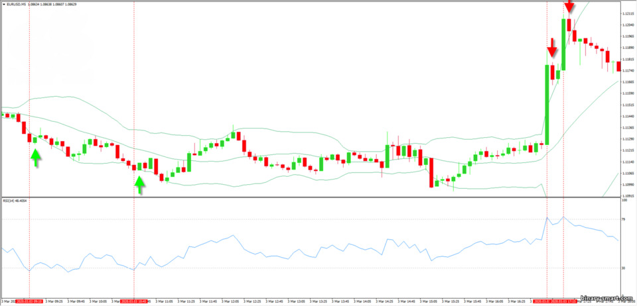Click the 3 Mar 15:25 time label
The width and height of the screenshot is (637, 306).
(x=452, y=301)
